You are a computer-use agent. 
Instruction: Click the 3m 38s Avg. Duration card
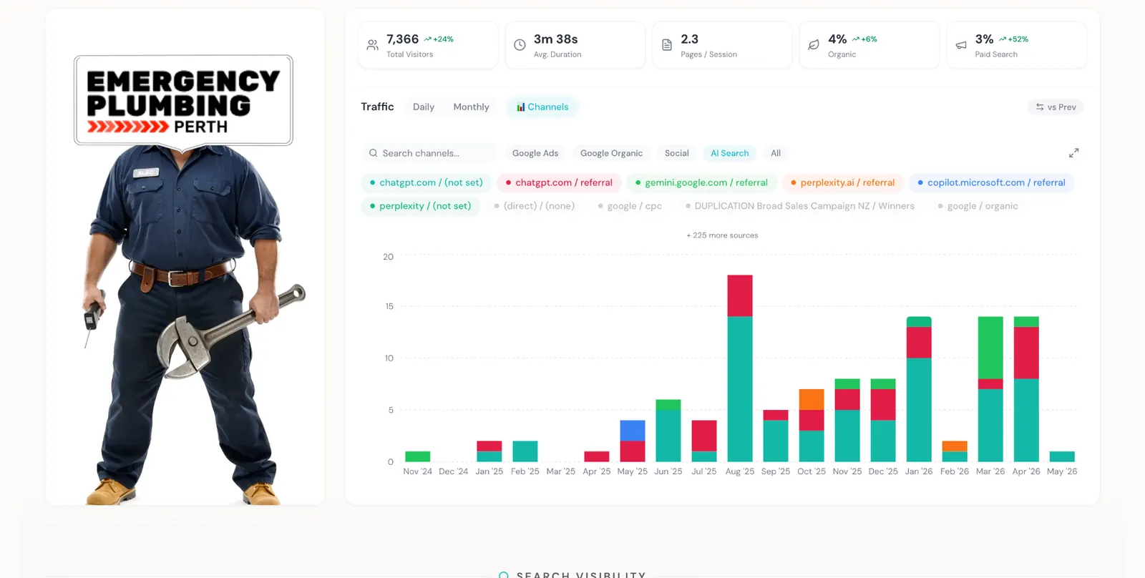point(575,45)
